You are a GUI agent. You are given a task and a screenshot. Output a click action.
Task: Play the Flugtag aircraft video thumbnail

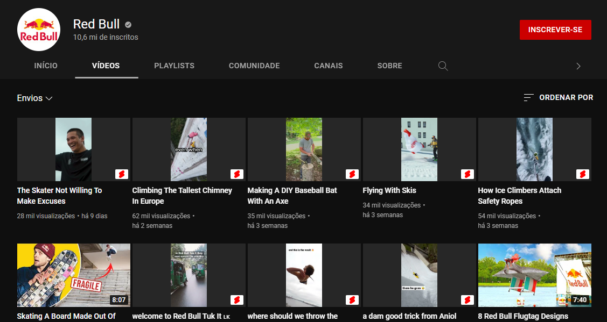[535, 275]
